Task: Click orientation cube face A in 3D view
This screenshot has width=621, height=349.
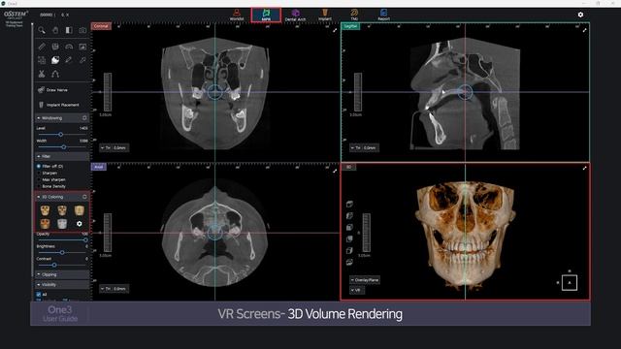Action: (570, 282)
